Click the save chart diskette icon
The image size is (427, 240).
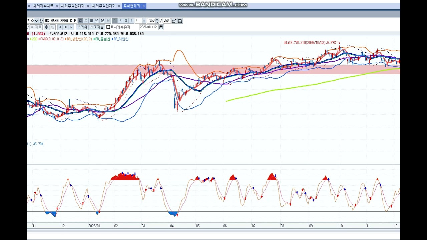[180, 21]
